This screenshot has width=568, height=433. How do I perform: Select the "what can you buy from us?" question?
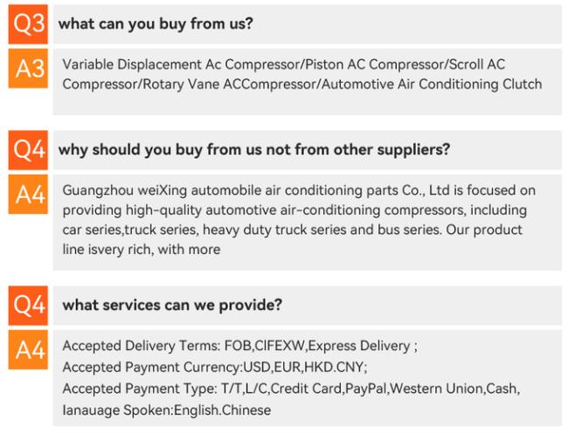coord(156,24)
